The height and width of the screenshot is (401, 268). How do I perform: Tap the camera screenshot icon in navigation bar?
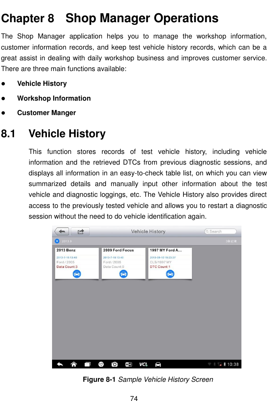(114, 364)
